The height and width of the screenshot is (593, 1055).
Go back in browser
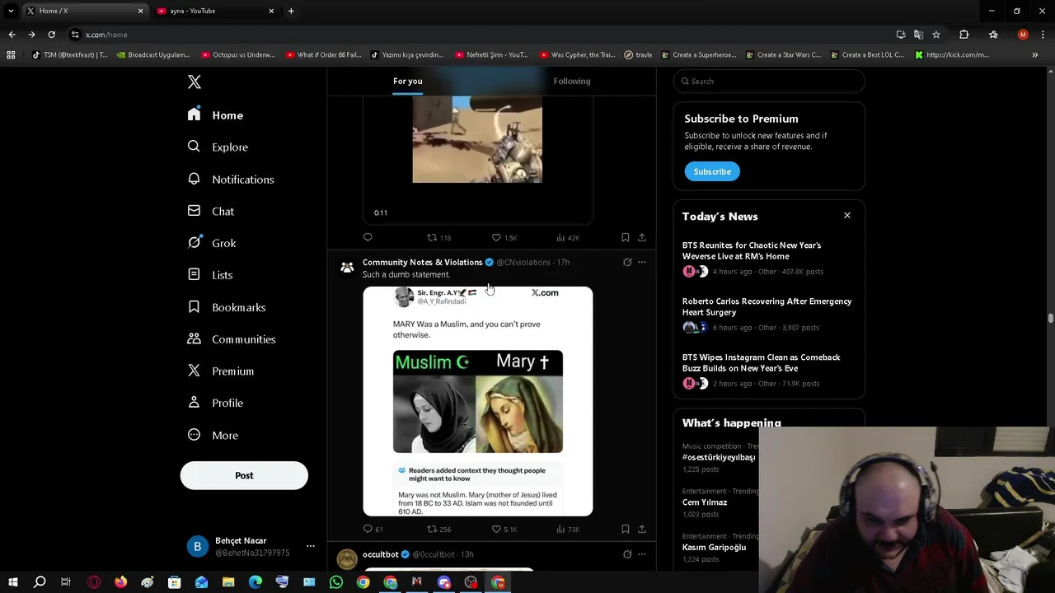tap(12, 35)
